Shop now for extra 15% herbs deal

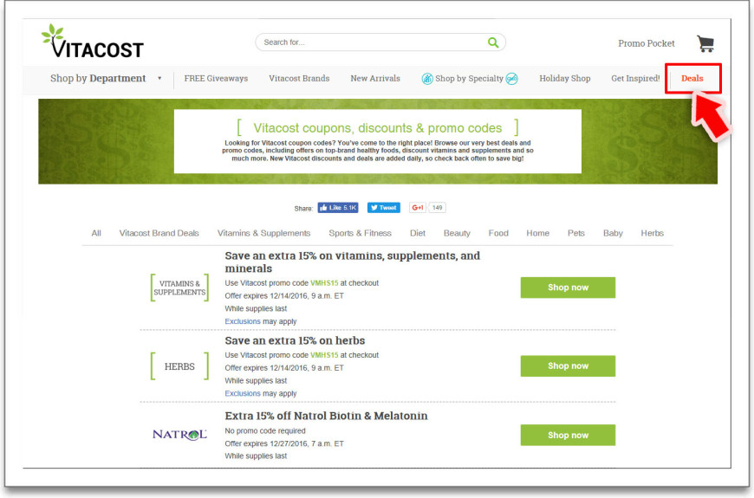(568, 365)
